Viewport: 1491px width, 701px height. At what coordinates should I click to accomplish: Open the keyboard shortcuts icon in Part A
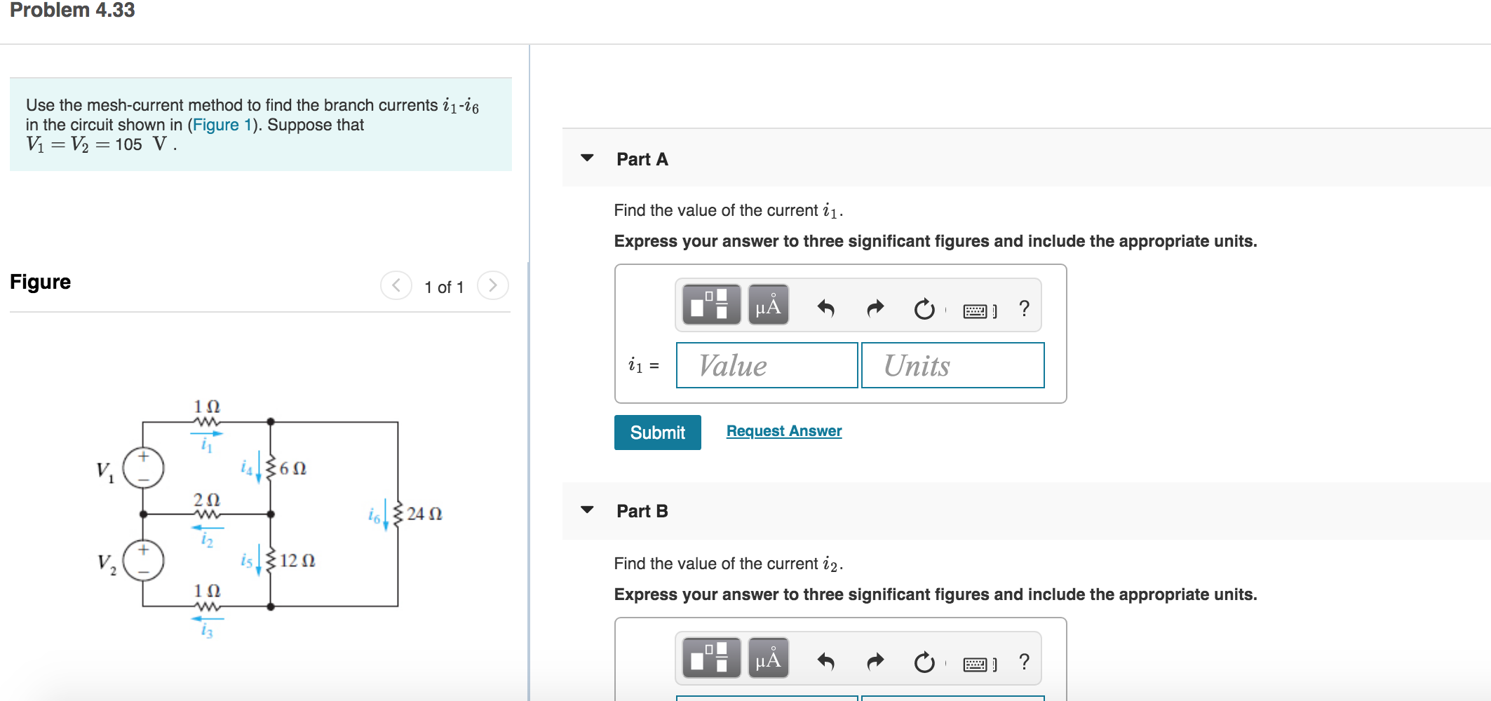tap(976, 308)
